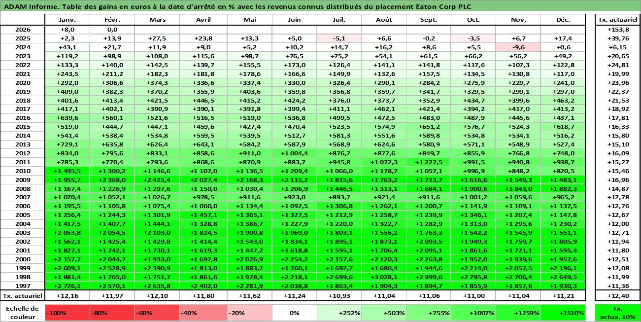Image resolution: width=641 pixels, height=322 pixels.
Task: Click the 2003 actuarial rate '+12,71'
Action: 617,233
